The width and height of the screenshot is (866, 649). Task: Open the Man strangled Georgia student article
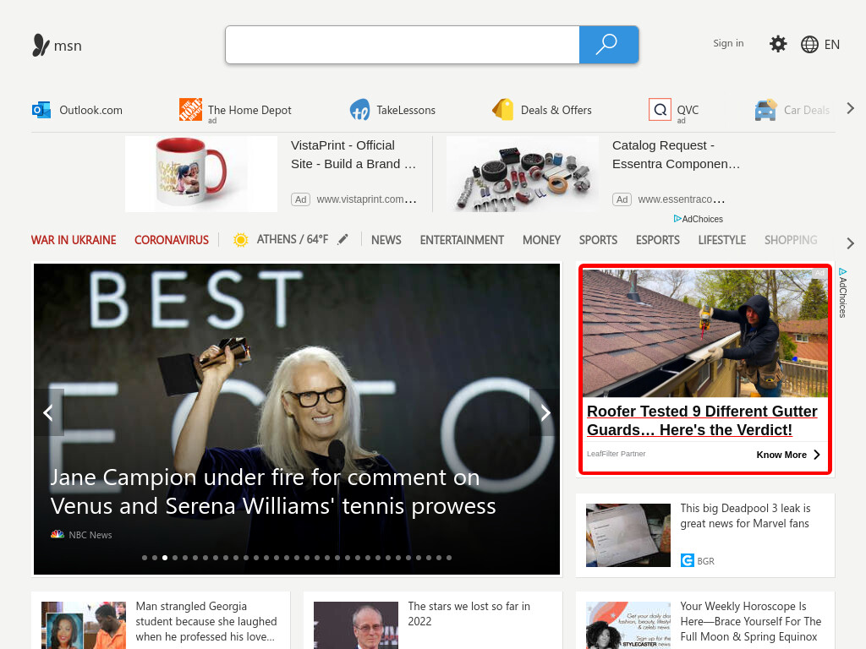coord(206,621)
